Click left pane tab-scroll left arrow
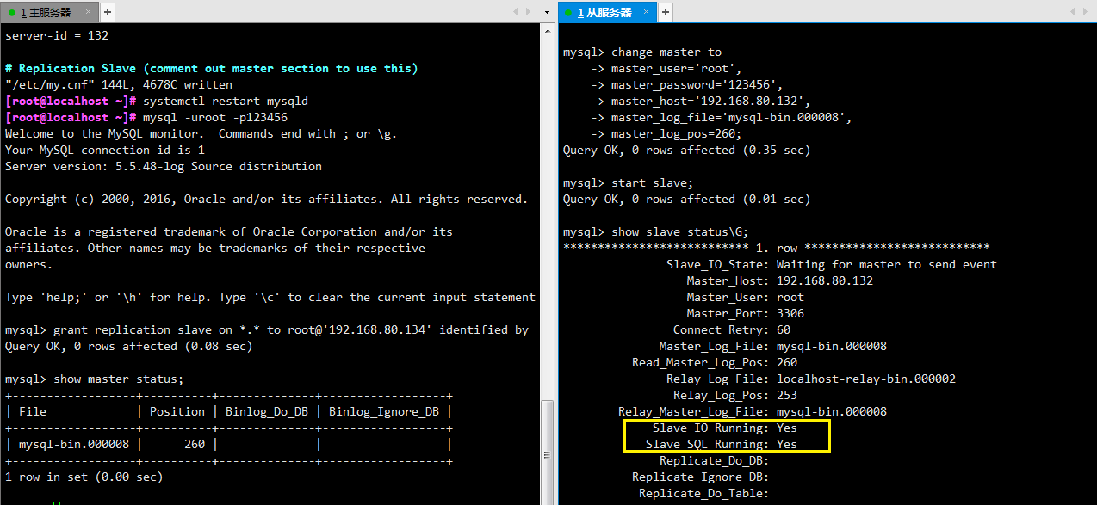 516,12
